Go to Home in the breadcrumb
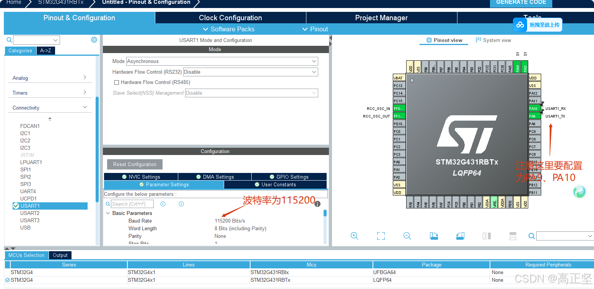Image resolution: width=594 pixels, height=289 pixels. (x=14, y=2)
